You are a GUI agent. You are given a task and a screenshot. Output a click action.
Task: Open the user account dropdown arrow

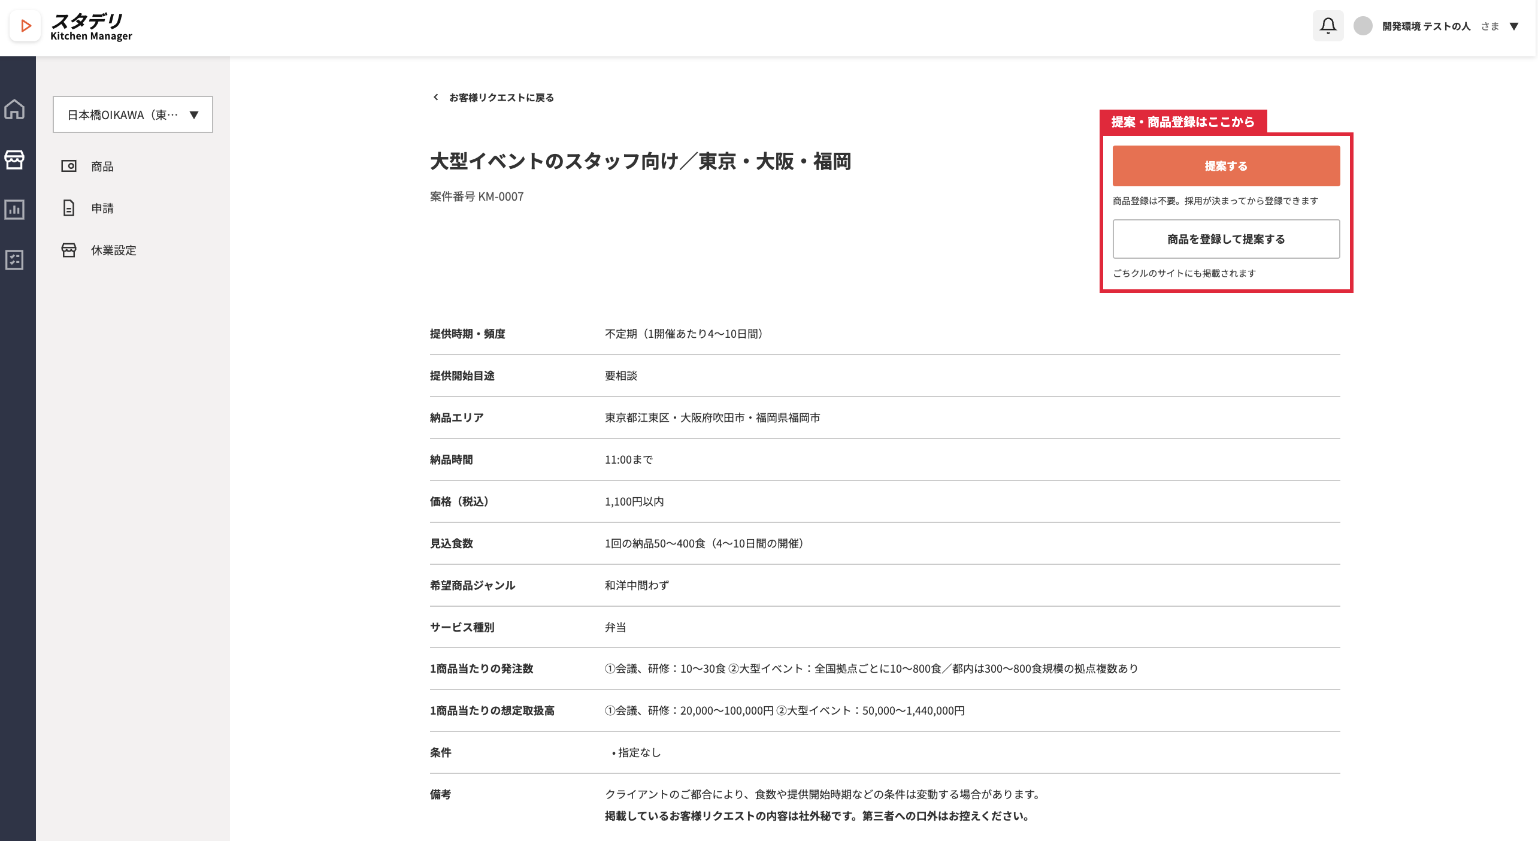click(1514, 26)
